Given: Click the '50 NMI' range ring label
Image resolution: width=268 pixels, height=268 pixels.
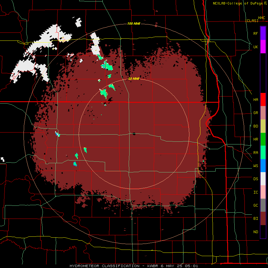Looking at the screenshot, I should [134, 79].
